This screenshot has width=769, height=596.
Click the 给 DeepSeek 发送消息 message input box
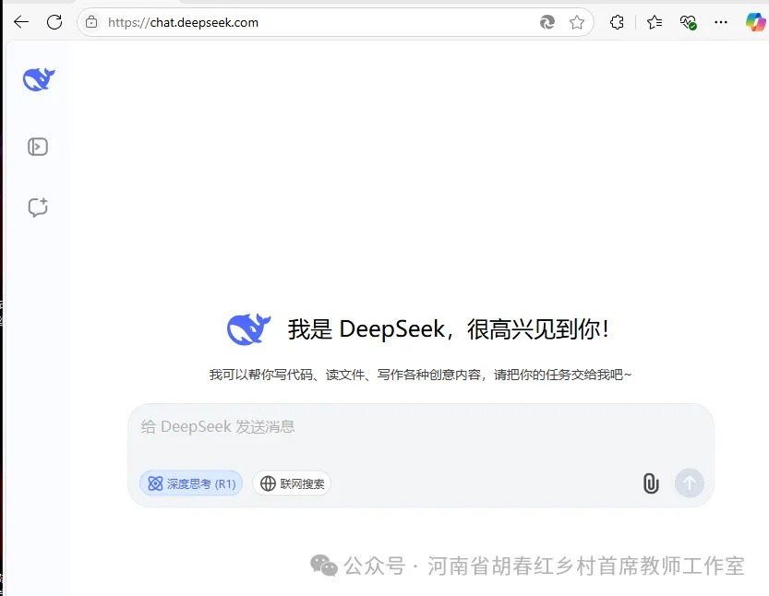pyautogui.click(x=420, y=427)
